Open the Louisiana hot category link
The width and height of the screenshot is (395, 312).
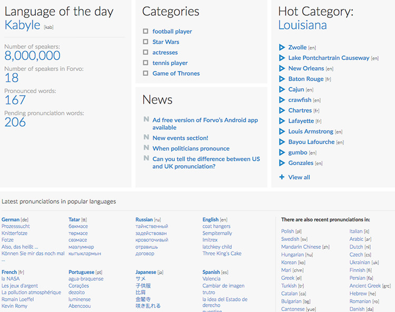302,25
